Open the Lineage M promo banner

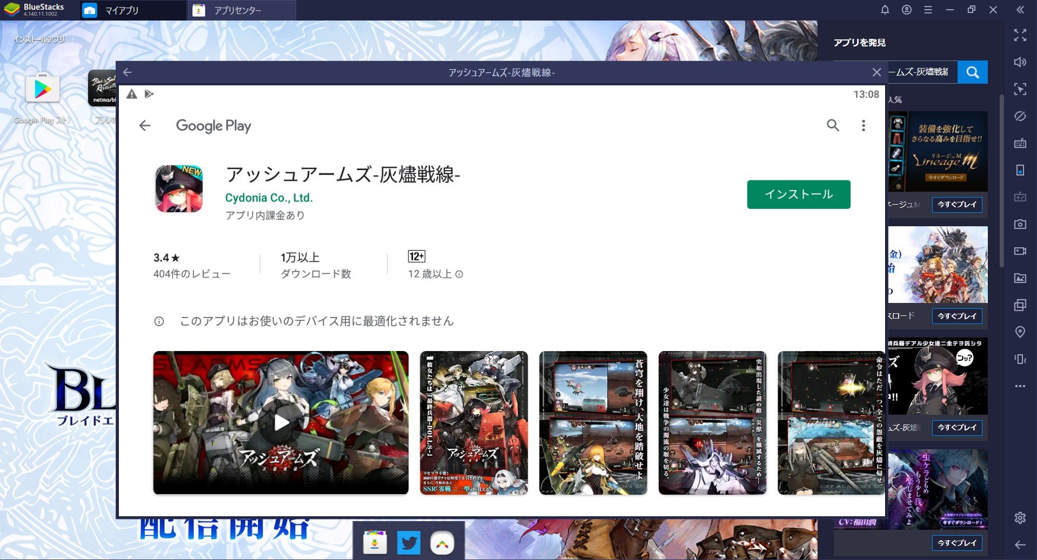click(938, 151)
